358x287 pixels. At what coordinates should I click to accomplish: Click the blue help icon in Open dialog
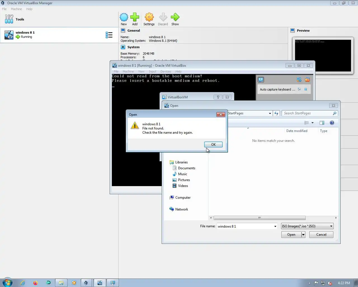pyautogui.click(x=332, y=123)
